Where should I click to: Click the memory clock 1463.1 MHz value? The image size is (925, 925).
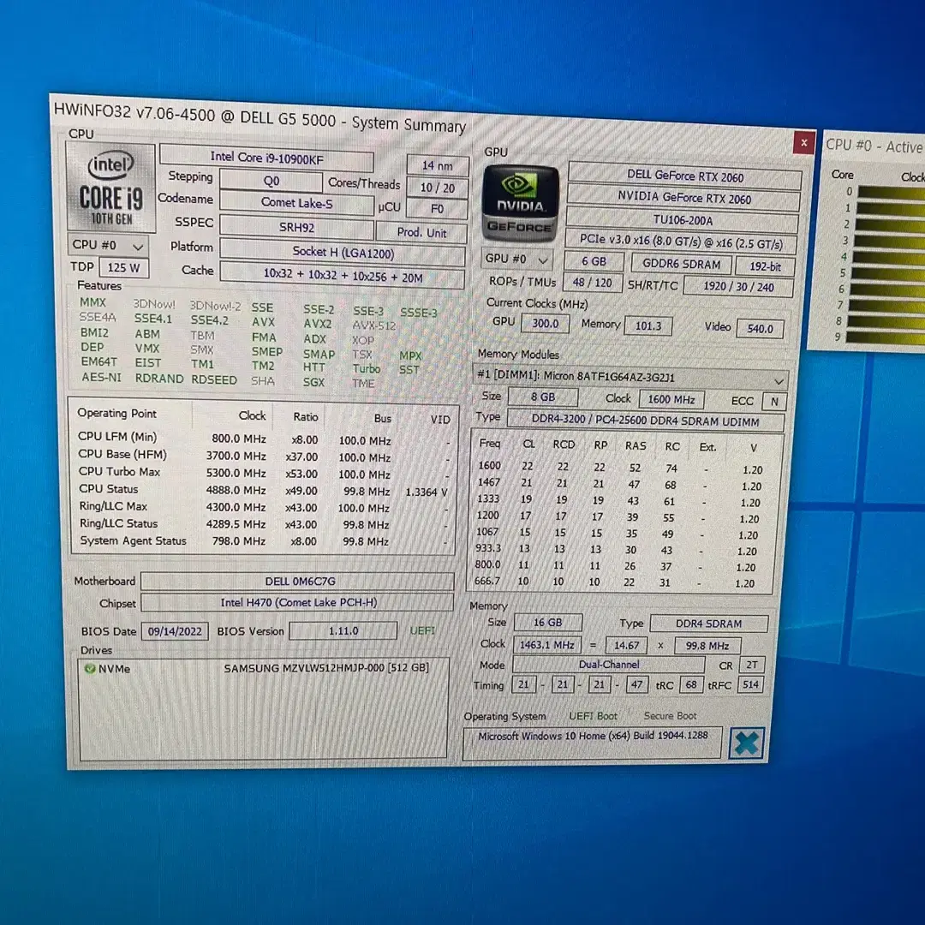tap(546, 645)
